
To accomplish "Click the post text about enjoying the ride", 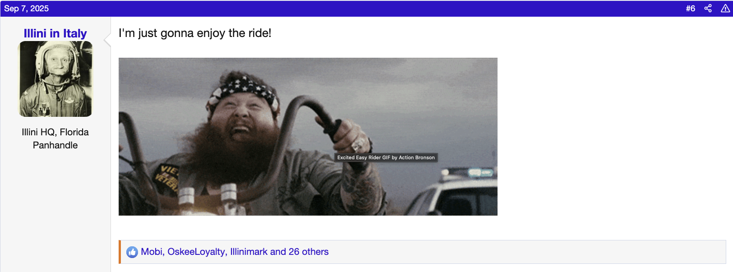I will 195,33.
